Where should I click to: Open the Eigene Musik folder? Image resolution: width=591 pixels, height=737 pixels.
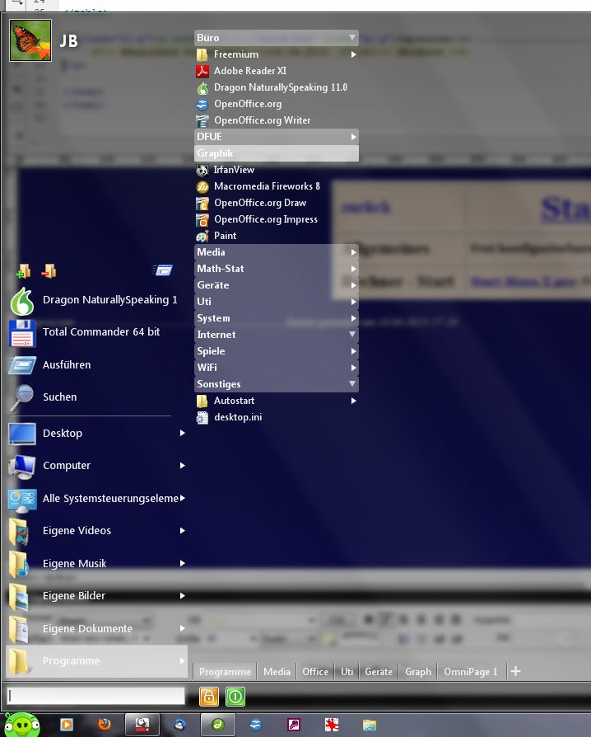click(x=96, y=563)
